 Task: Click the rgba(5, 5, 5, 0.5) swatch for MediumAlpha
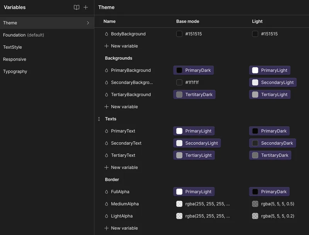click(255, 204)
